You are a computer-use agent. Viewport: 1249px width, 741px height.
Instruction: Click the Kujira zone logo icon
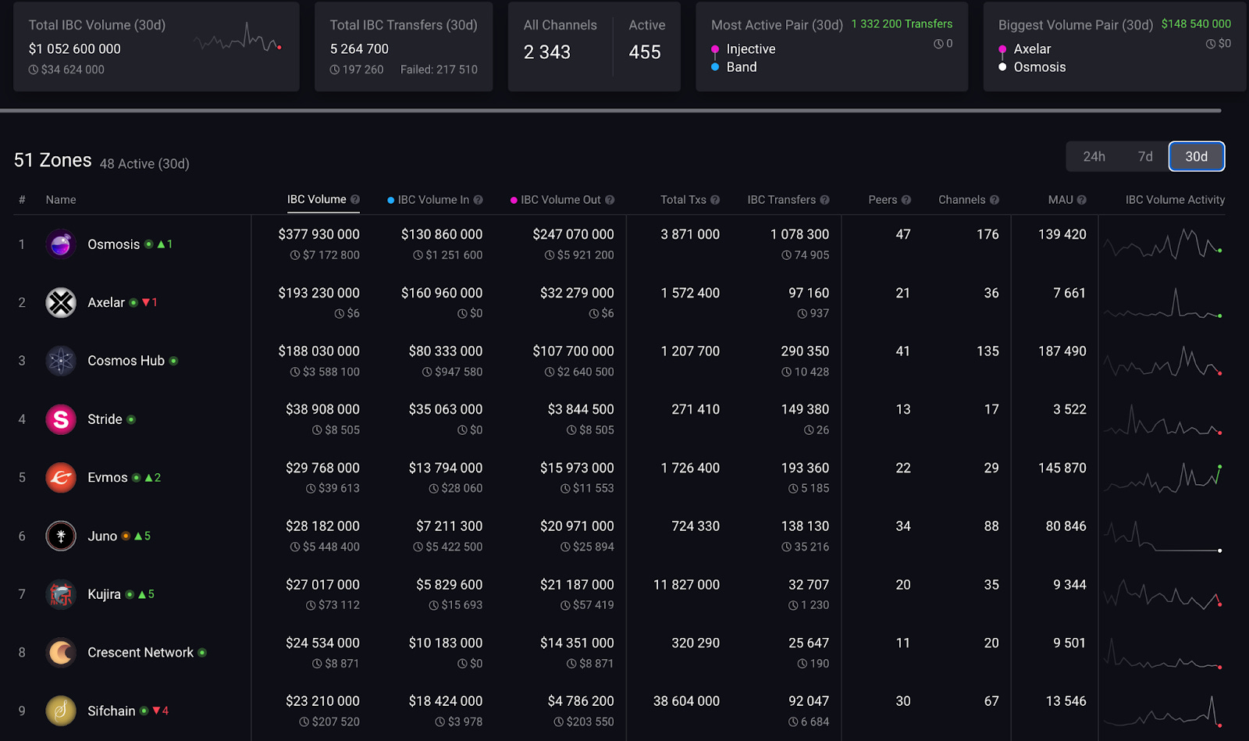click(x=61, y=594)
